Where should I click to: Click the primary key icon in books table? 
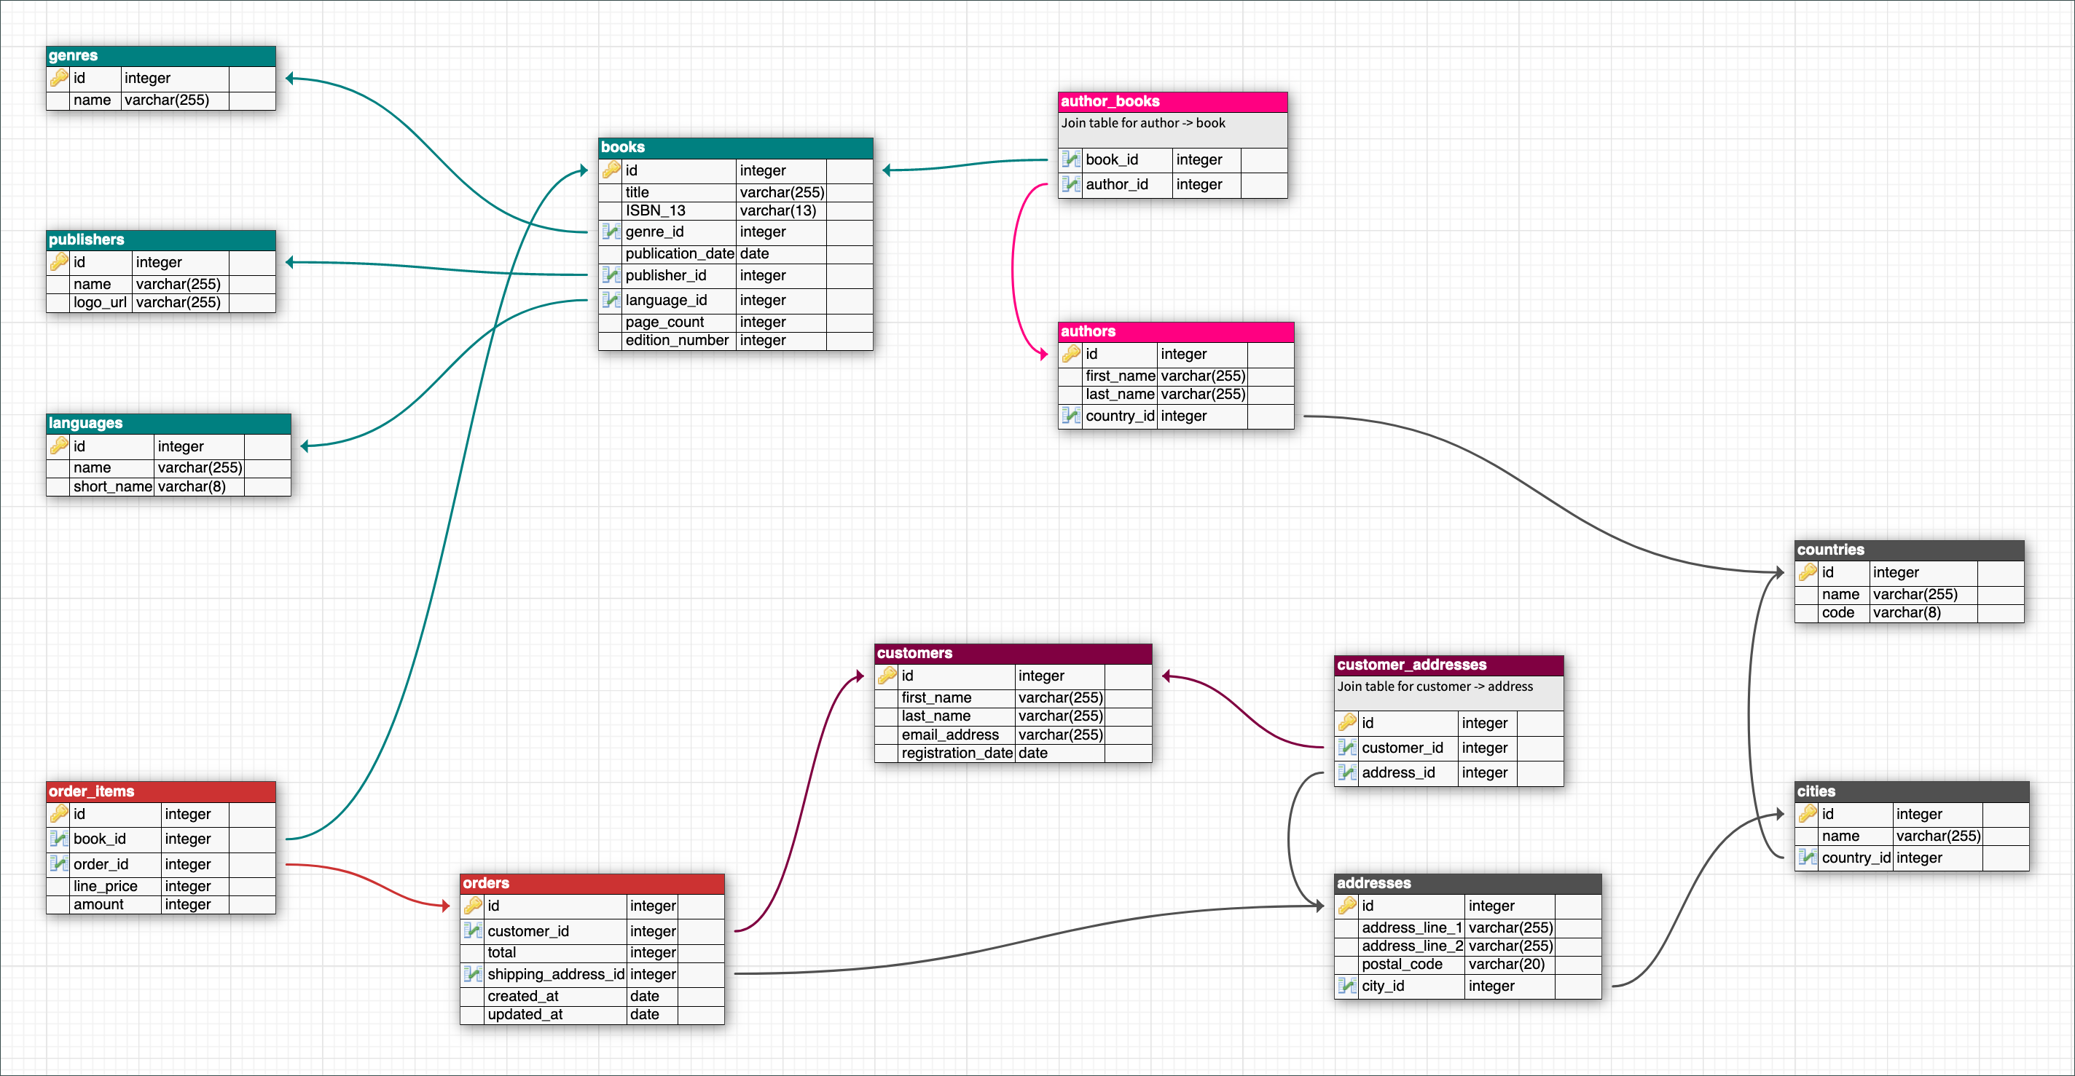(611, 170)
